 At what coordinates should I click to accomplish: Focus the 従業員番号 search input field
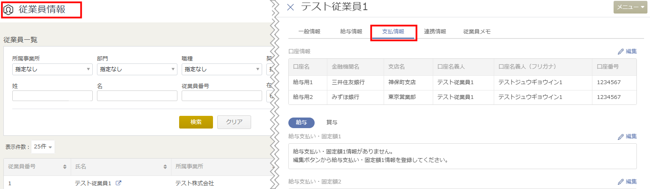coord(221,96)
